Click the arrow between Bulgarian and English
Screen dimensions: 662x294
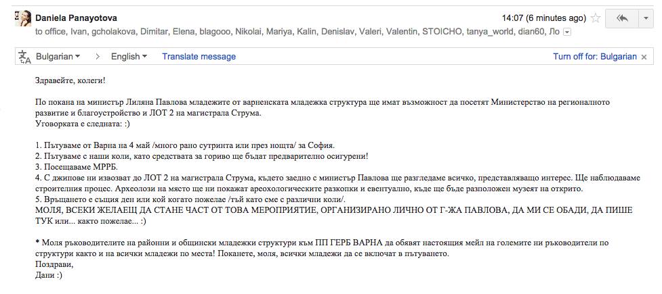click(98, 57)
